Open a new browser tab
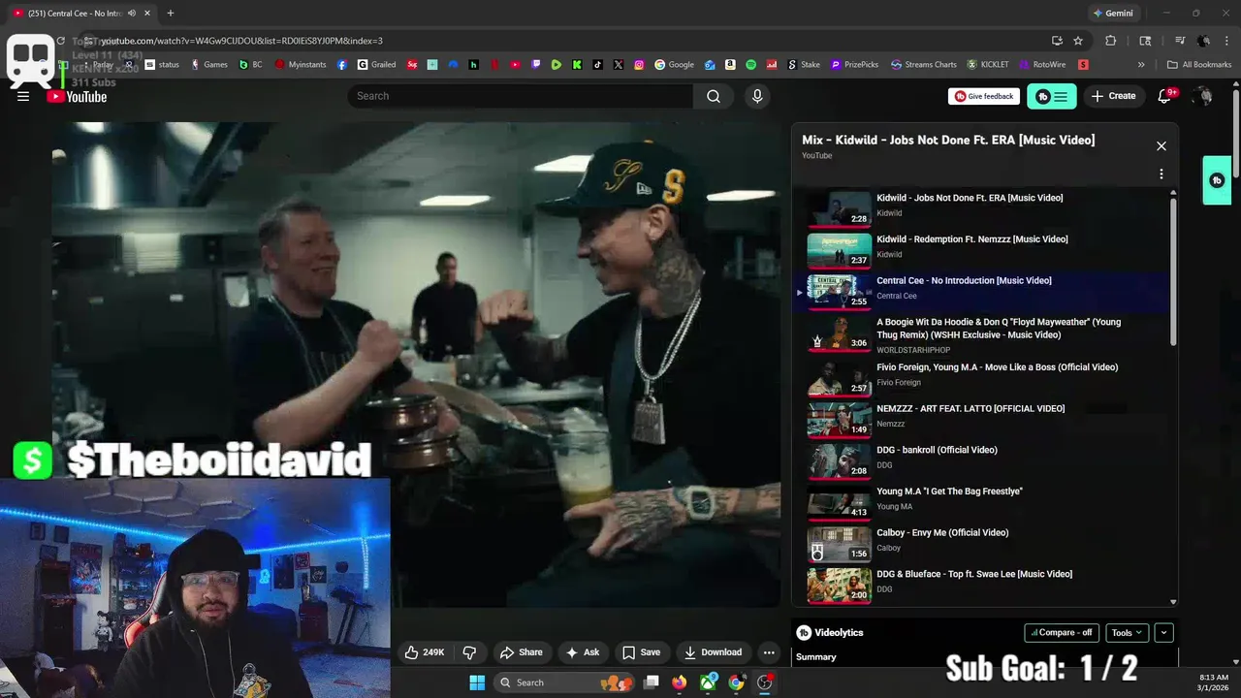This screenshot has width=1241, height=698. pos(171,14)
